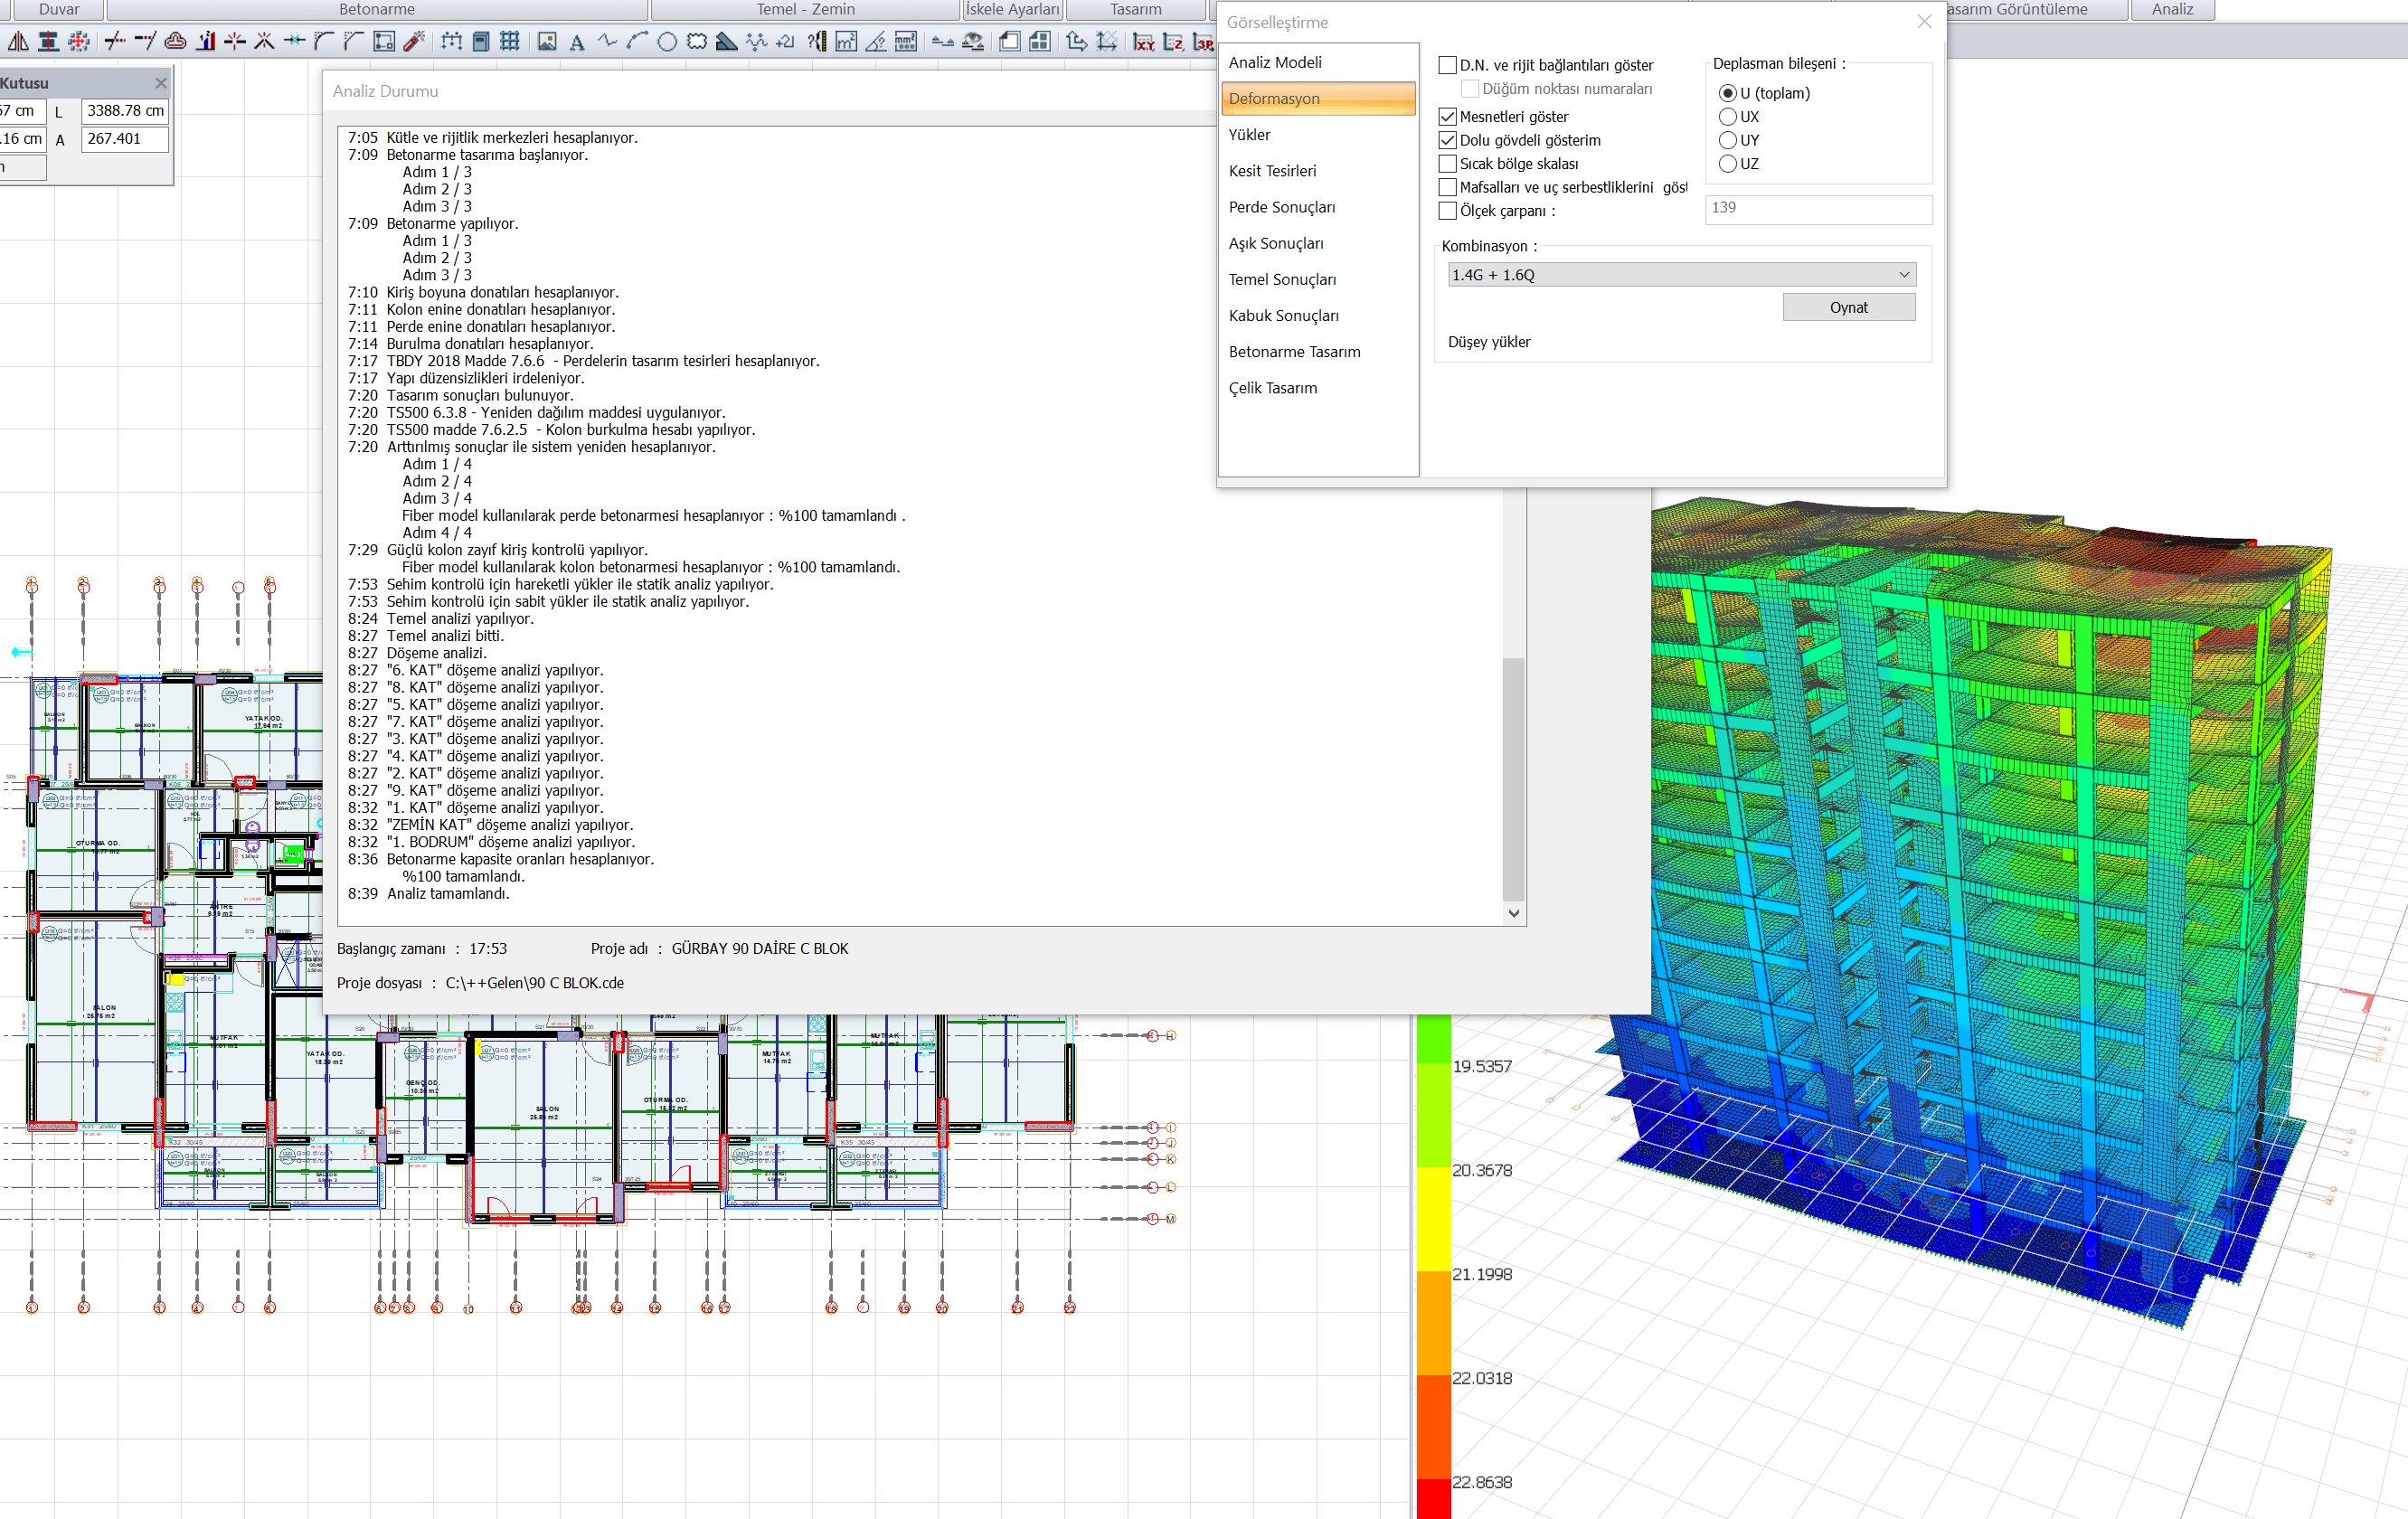
Task: Click the Z axis coordinate icon
Action: point(1173,42)
